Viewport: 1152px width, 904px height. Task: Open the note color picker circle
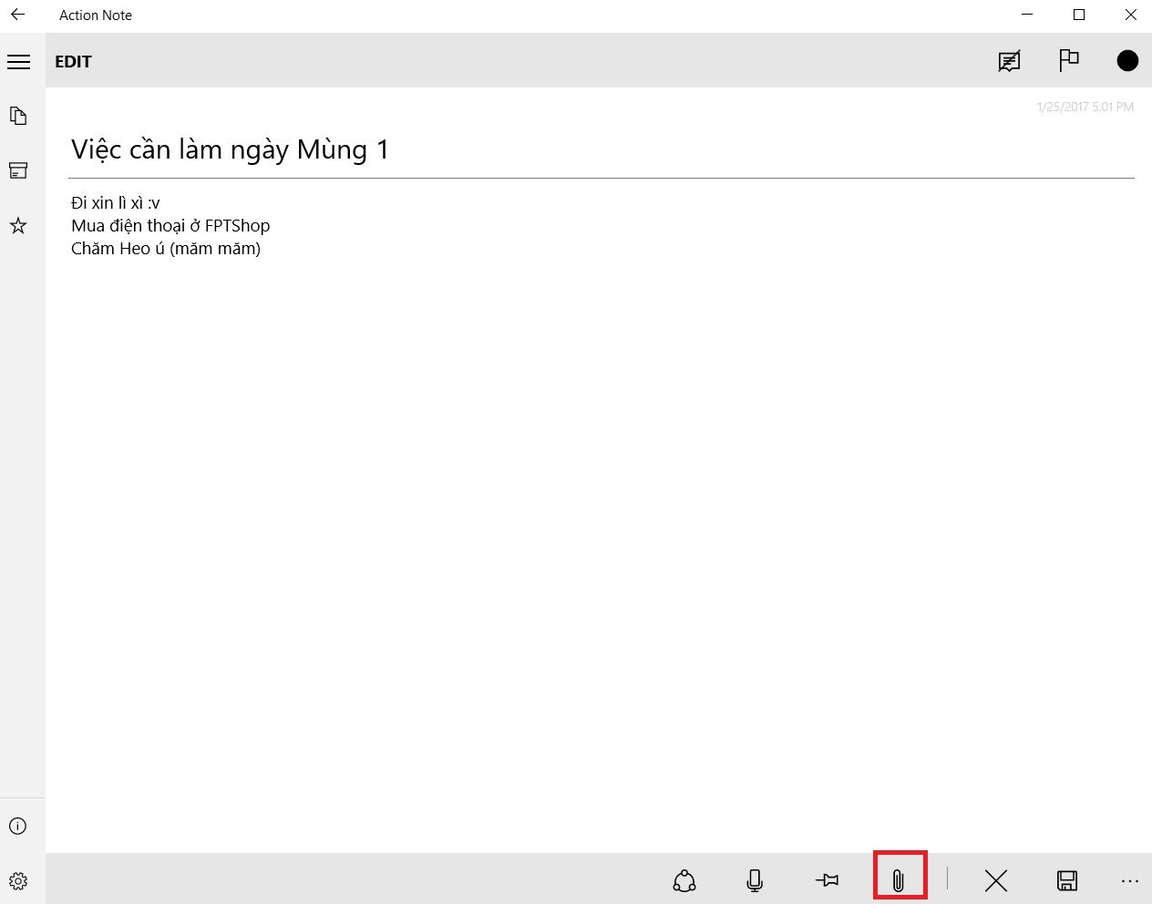point(1127,60)
